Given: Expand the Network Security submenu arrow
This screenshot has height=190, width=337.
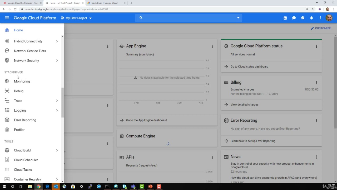Looking at the screenshot, I should pos(57,61).
